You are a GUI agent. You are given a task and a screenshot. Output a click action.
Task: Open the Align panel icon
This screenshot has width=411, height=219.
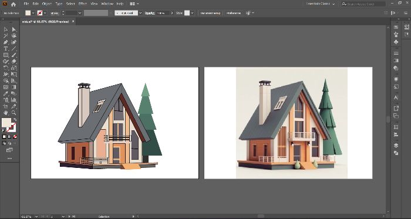(396, 134)
